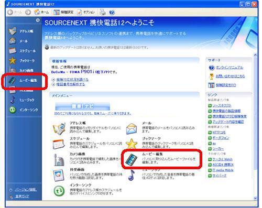Open インターシンク in the main menu

point(87,190)
